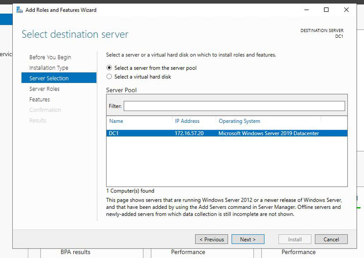Close the Add Roles and Features Wizard
This screenshot has width=364, height=258.
coord(346,10)
